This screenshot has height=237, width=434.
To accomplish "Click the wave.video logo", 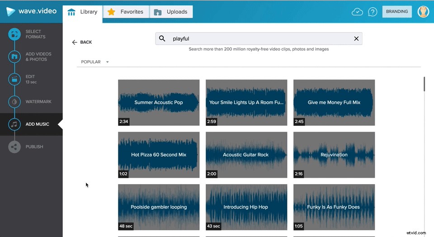I will pyautogui.click(x=31, y=11).
